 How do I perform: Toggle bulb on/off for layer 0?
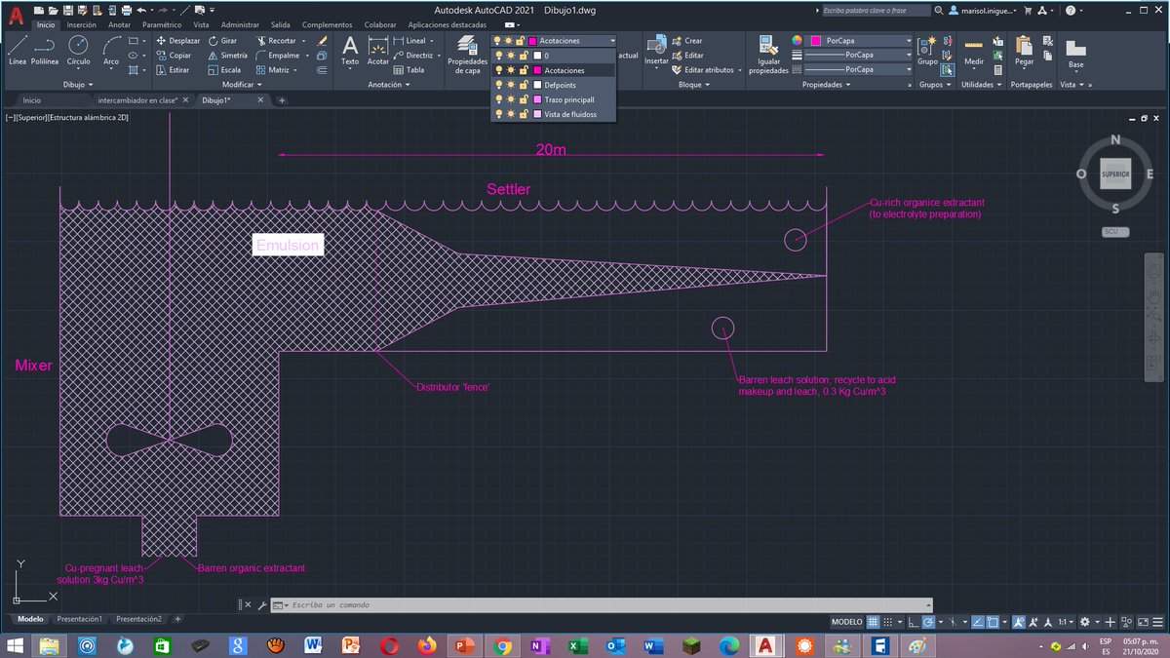(498, 56)
